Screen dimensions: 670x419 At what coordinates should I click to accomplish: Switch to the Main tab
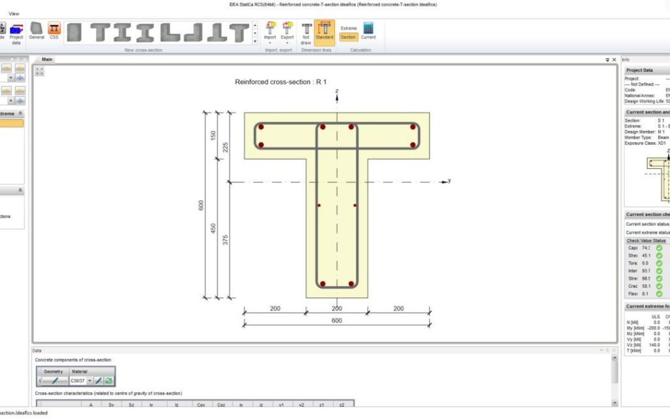tap(47, 60)
